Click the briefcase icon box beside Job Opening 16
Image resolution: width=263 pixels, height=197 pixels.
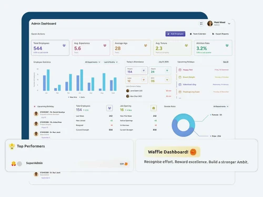[x=154, y=108]
